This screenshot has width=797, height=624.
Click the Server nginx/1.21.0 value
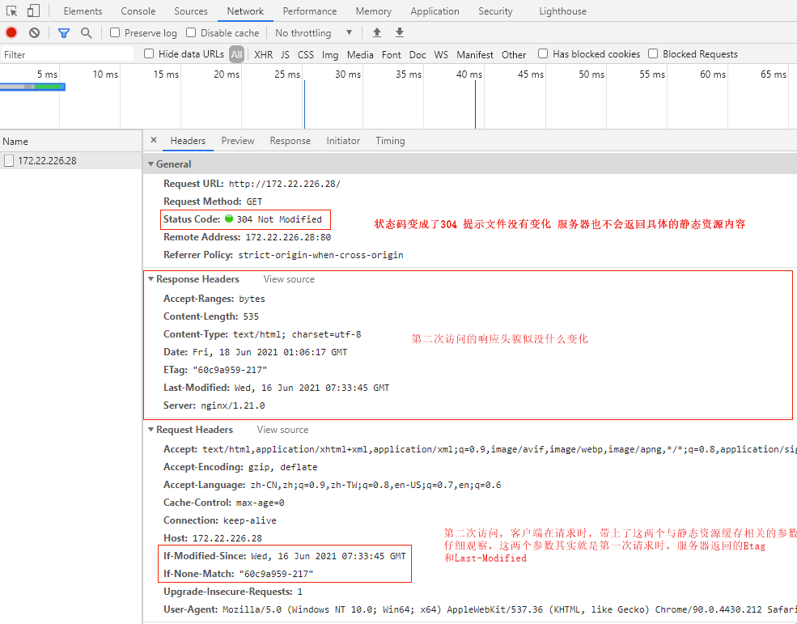[233, 405]
